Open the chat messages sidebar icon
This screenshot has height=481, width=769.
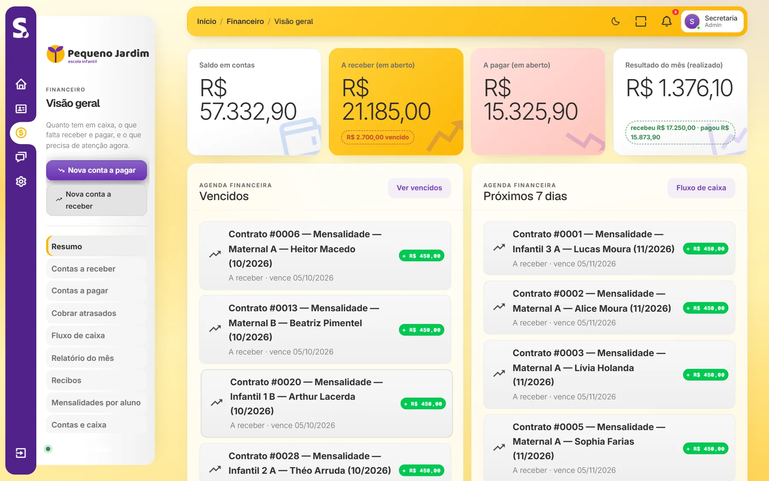pos(21,157)
